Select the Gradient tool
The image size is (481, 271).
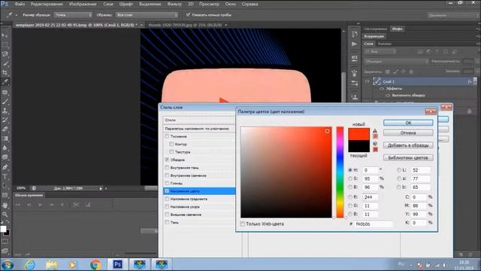pyautogui.click(x=5, y=139)
